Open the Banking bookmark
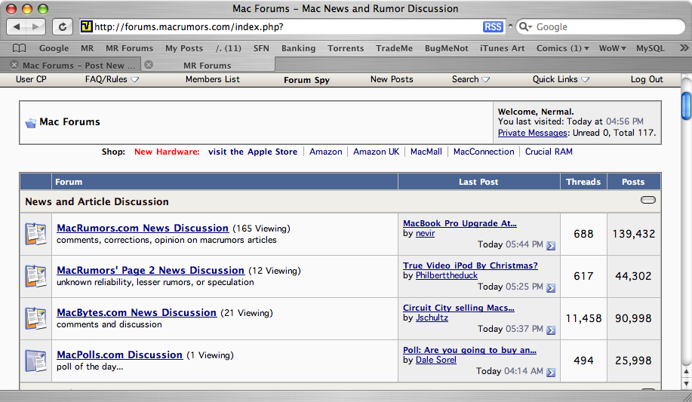Screen dimensions: 692x402 298,48
